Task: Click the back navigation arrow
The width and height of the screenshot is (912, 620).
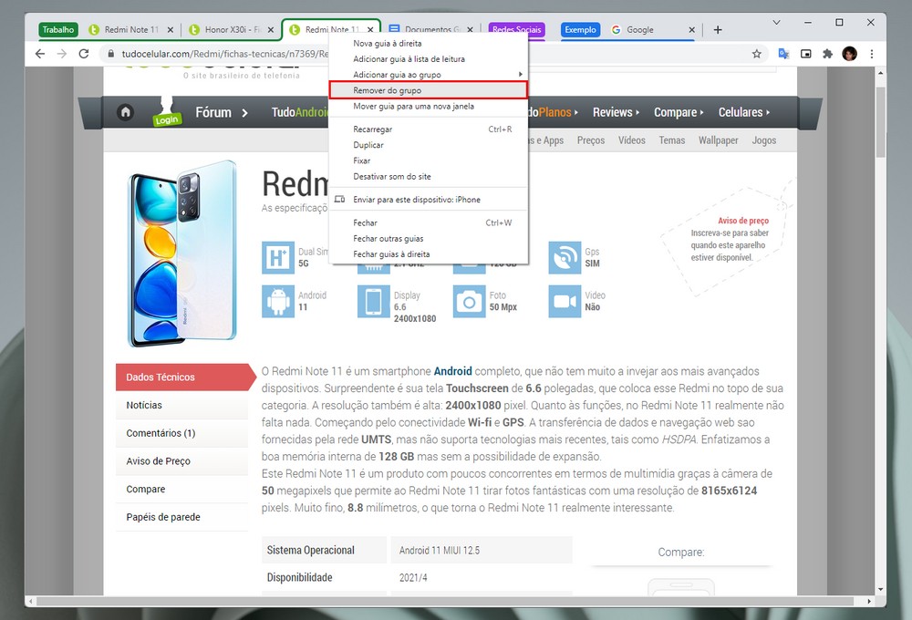Action: (x=39, y=54)
